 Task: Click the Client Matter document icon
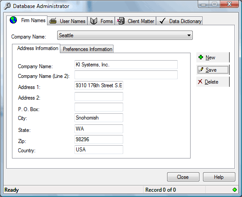tap(121, 21)
